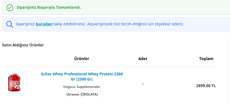Click the 'Satın Aldığınız Ürünler' heading

click(23, 45)
